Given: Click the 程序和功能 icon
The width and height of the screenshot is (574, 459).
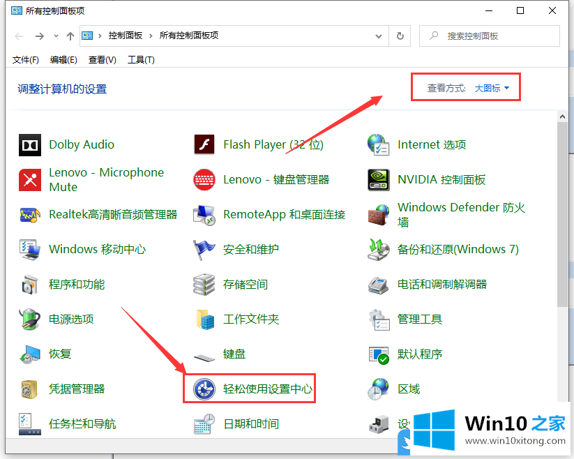Looking at the screenshot, I should click(30, 285).
